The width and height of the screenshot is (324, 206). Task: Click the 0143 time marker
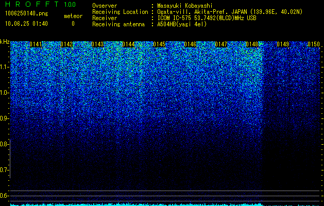point(97,44)
